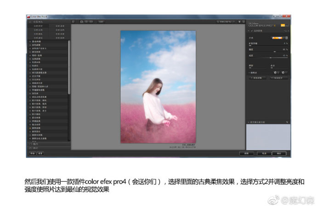Click the filter list panel toggle icon in toolbar
This screenshot has width=317, height=208.
click(x=73, y=21)
